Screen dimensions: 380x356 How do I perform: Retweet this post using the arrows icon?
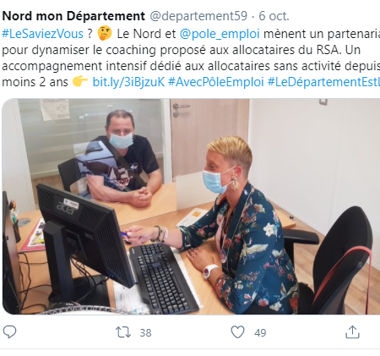point(123,332)
